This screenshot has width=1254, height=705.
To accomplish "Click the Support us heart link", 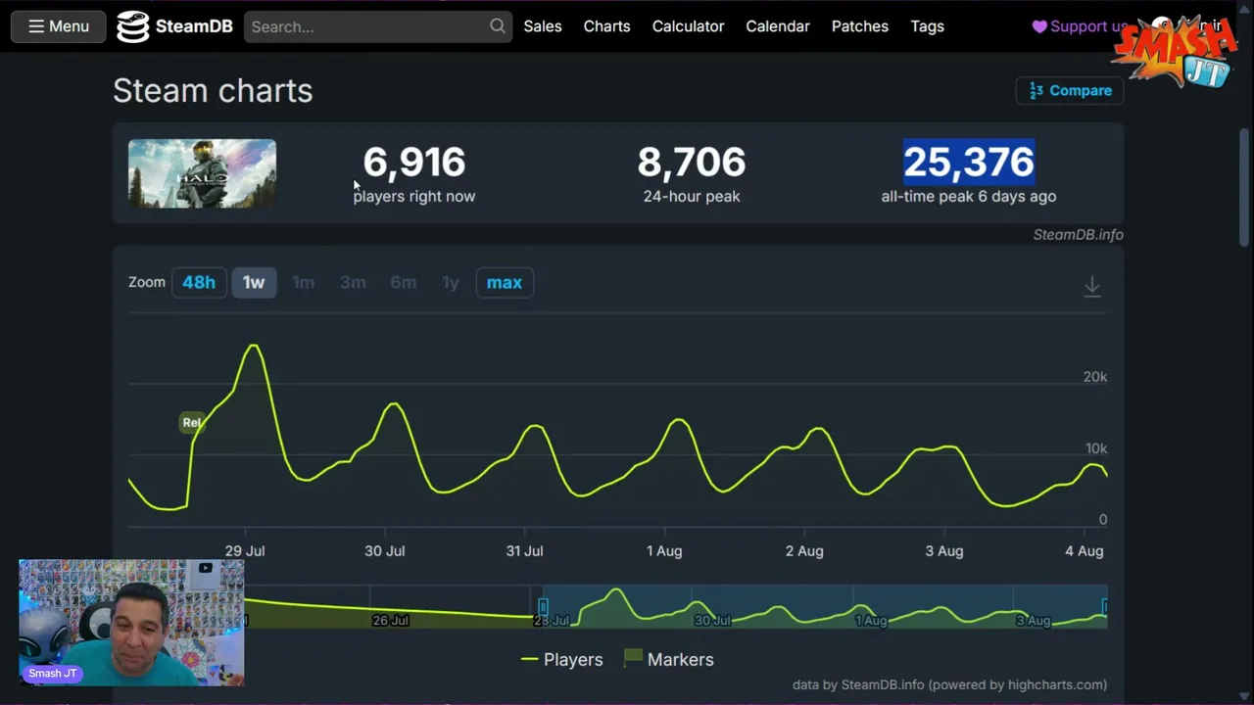I will (1080, 26).
